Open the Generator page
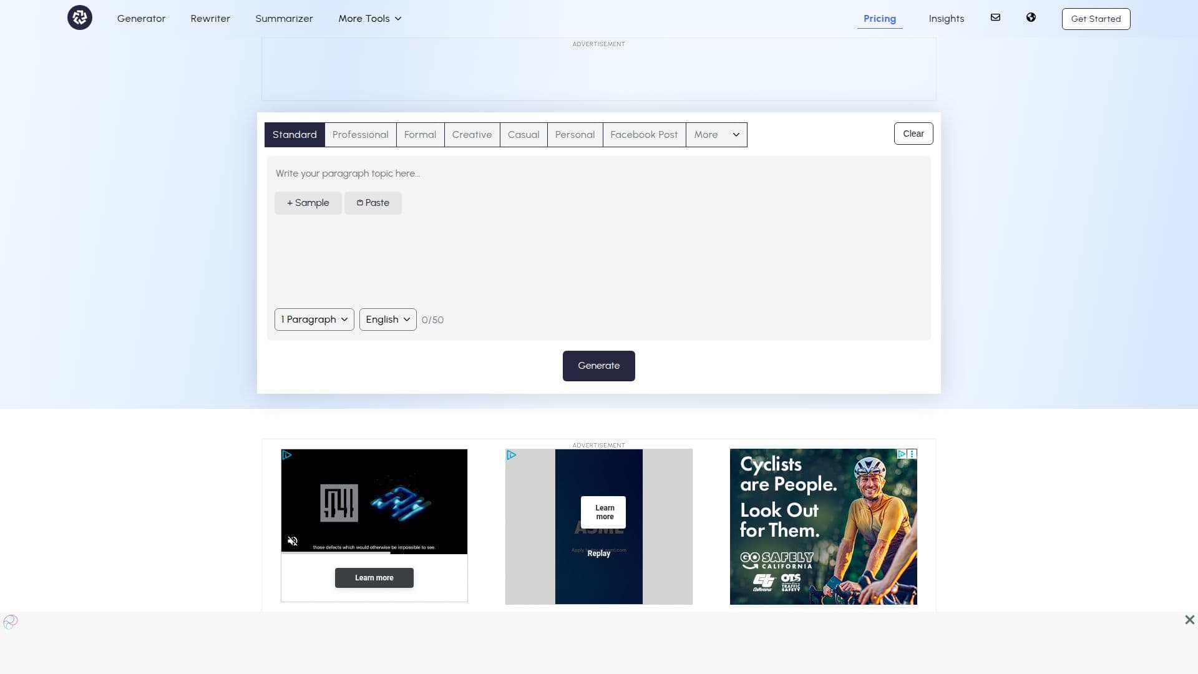This screenshot has height=674, width=1198. click(x=142, y=19)
